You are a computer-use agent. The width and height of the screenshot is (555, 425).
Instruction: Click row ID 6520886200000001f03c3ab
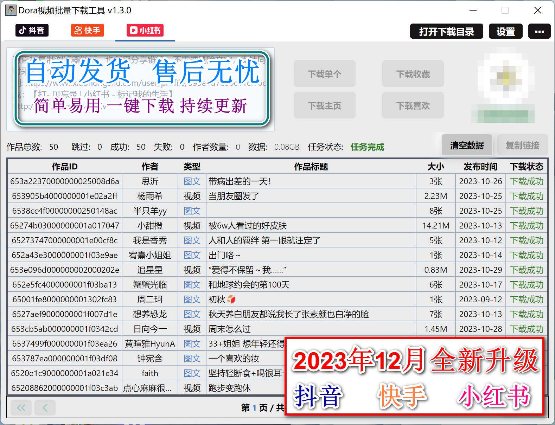point(65,388)
